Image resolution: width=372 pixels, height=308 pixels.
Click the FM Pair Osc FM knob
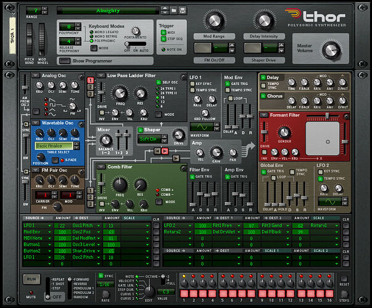[57, 206]
